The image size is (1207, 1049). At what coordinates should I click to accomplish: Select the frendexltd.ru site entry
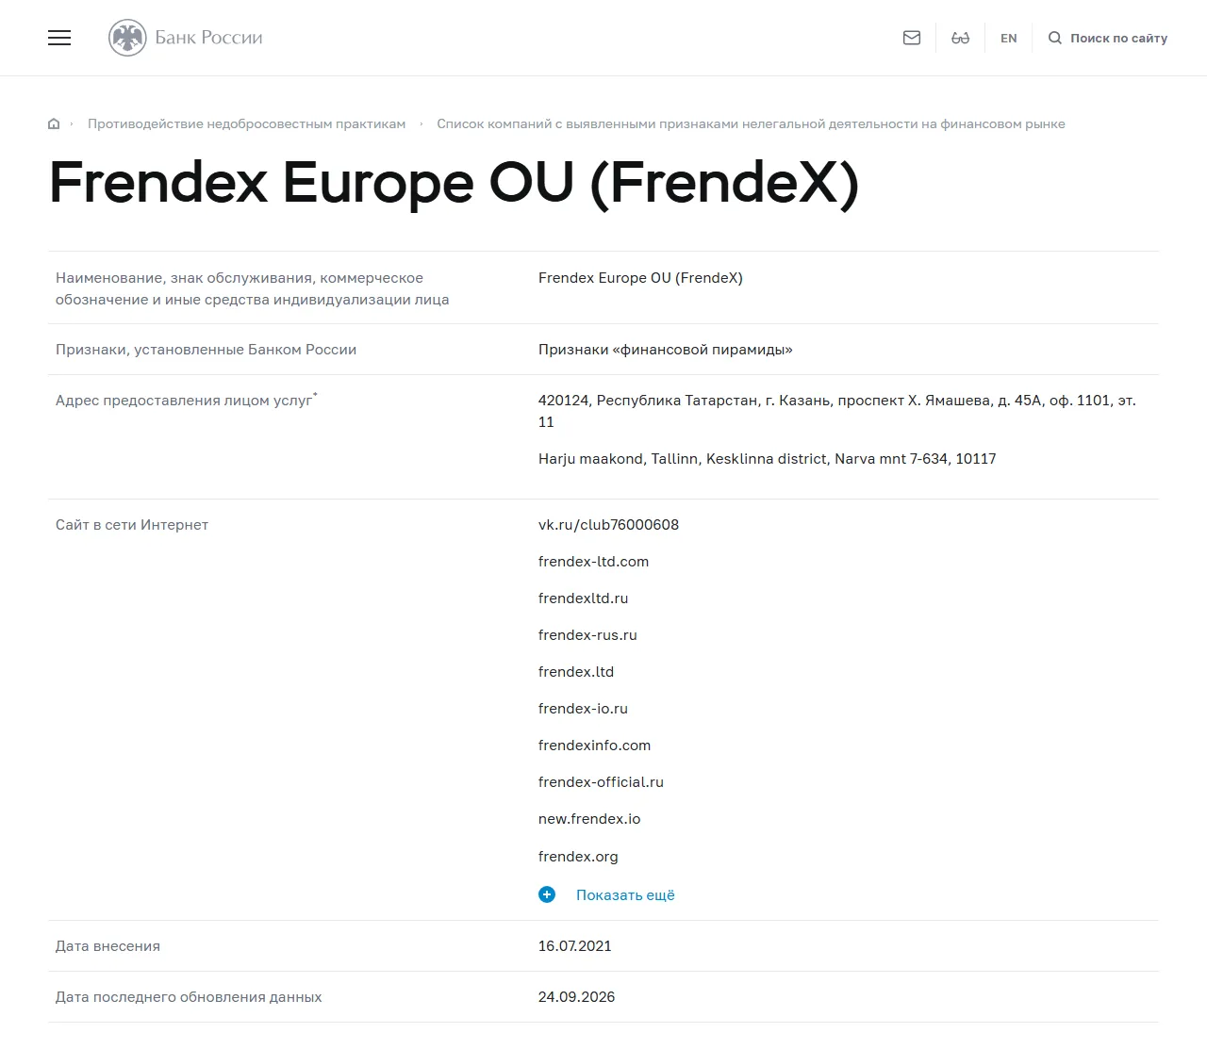click(x=583, y=598)
